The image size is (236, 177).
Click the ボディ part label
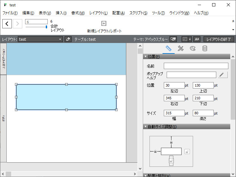3,118
